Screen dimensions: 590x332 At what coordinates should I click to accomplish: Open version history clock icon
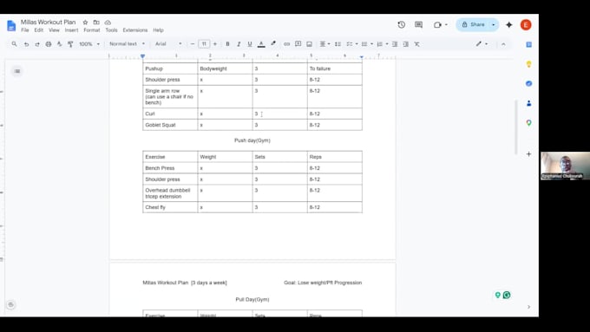pyautogui.click(x=402, y=24)
